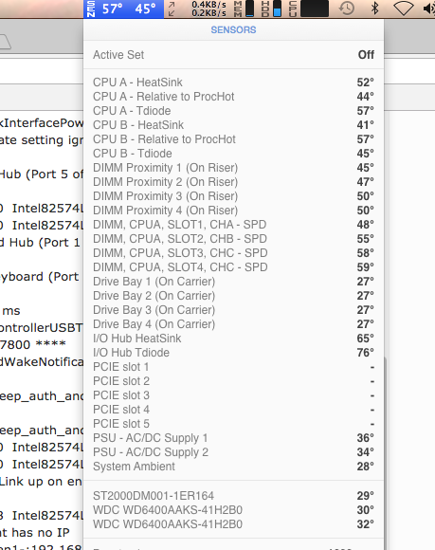Click the iStat sensors temperature menu bar icon
435x550 pixels.
pos(124,9)
